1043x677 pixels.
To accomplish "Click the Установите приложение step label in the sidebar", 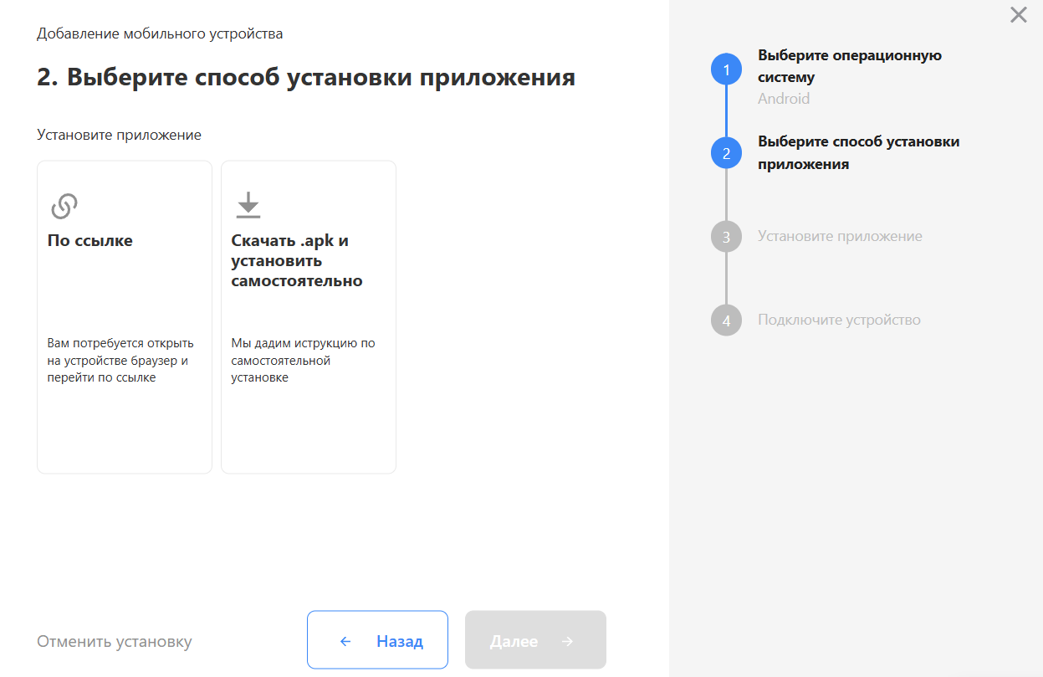I will [x=840, y=236].
